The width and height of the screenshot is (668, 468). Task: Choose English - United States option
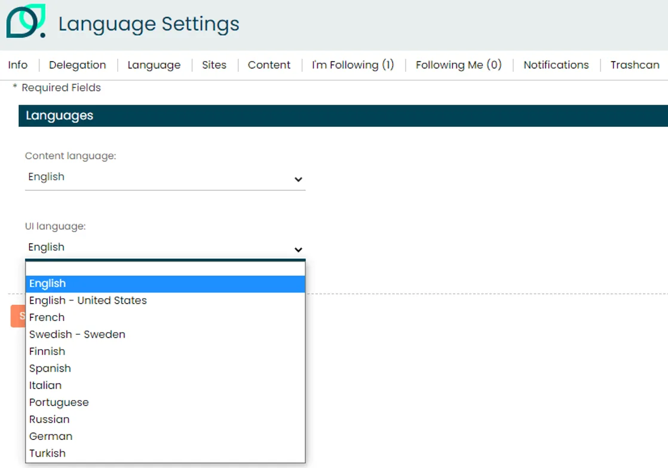click(166, 301)
